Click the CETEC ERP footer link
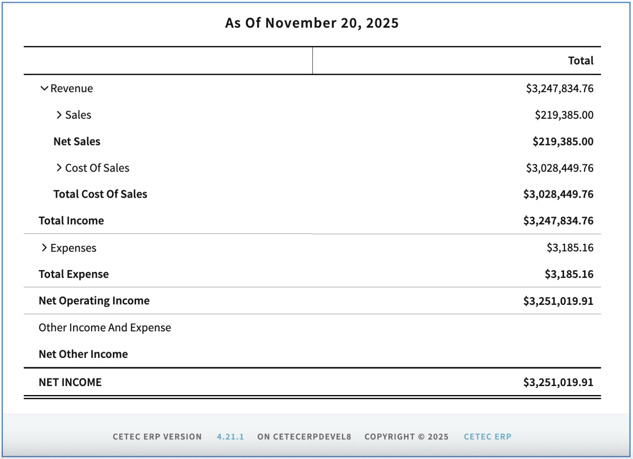This screenshot has height=459, width=633. tap(487, 436)
